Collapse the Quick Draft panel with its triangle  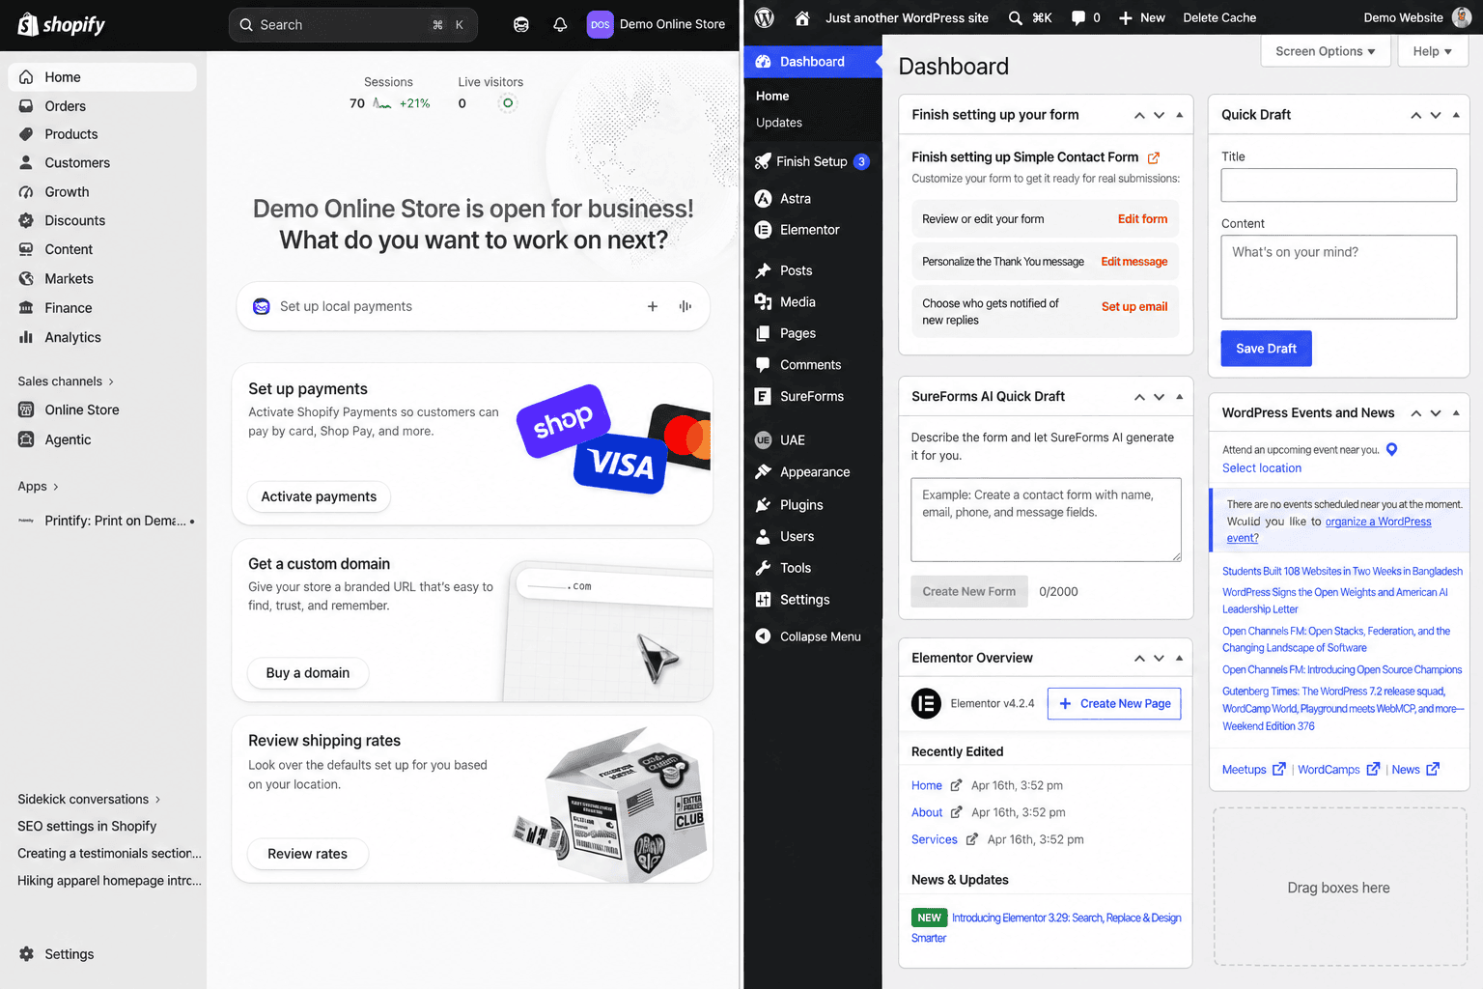pos(1456,115)
